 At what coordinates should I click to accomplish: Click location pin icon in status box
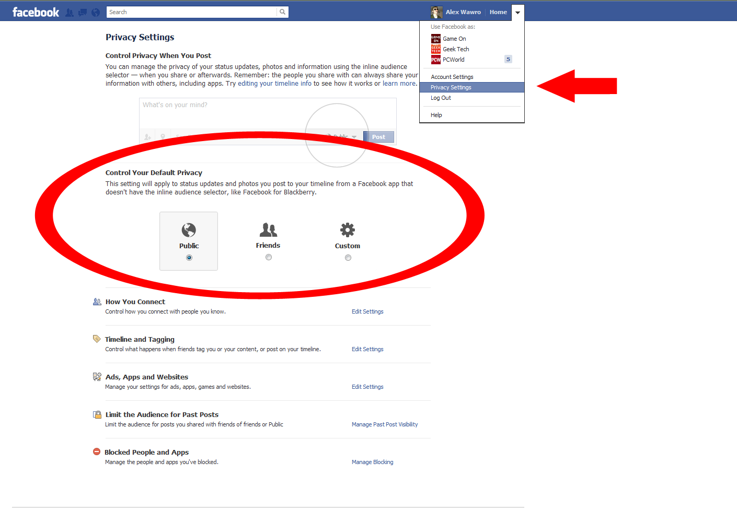coord(163,137)
